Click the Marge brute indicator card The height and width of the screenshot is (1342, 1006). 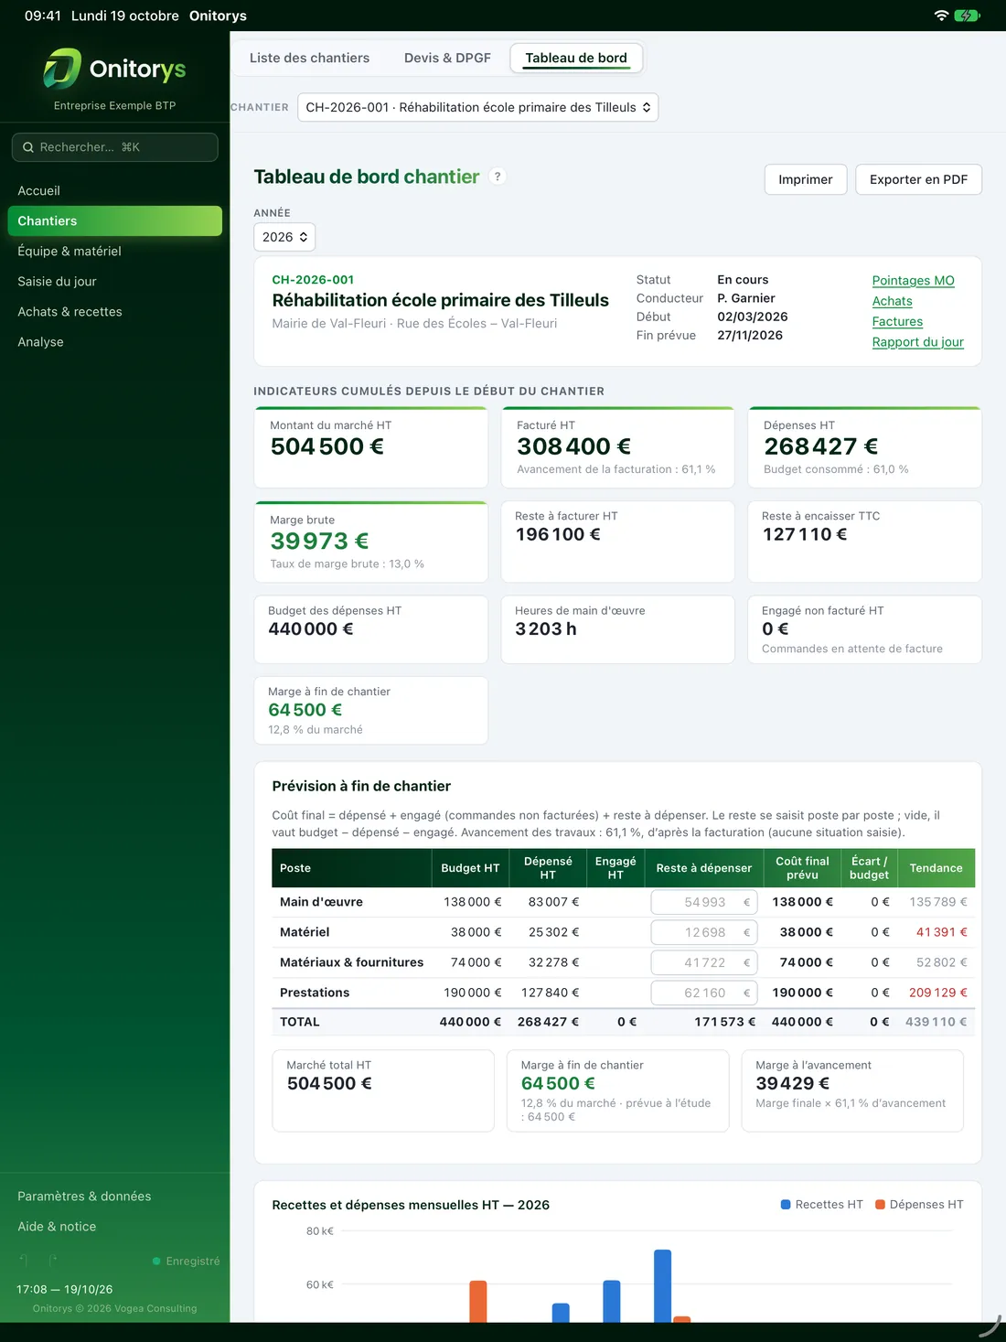371,542
